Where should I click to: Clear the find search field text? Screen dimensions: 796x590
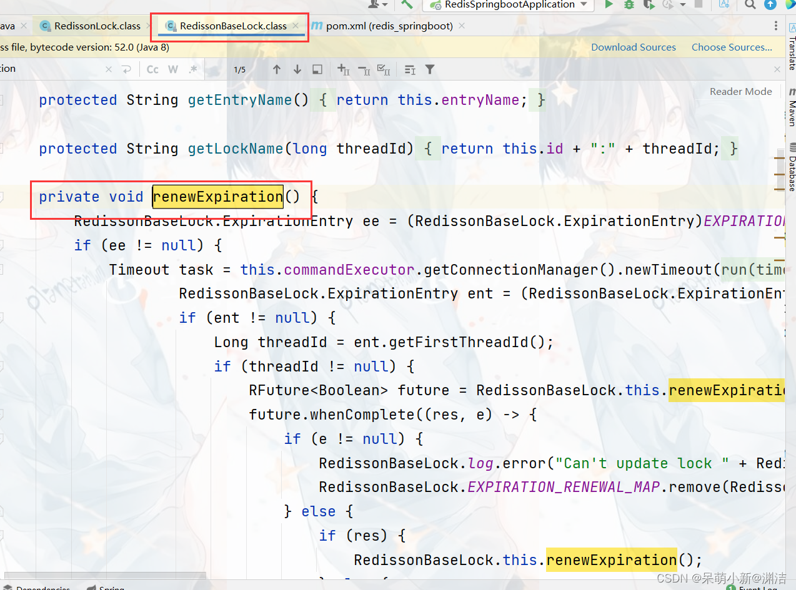(109, 69)
